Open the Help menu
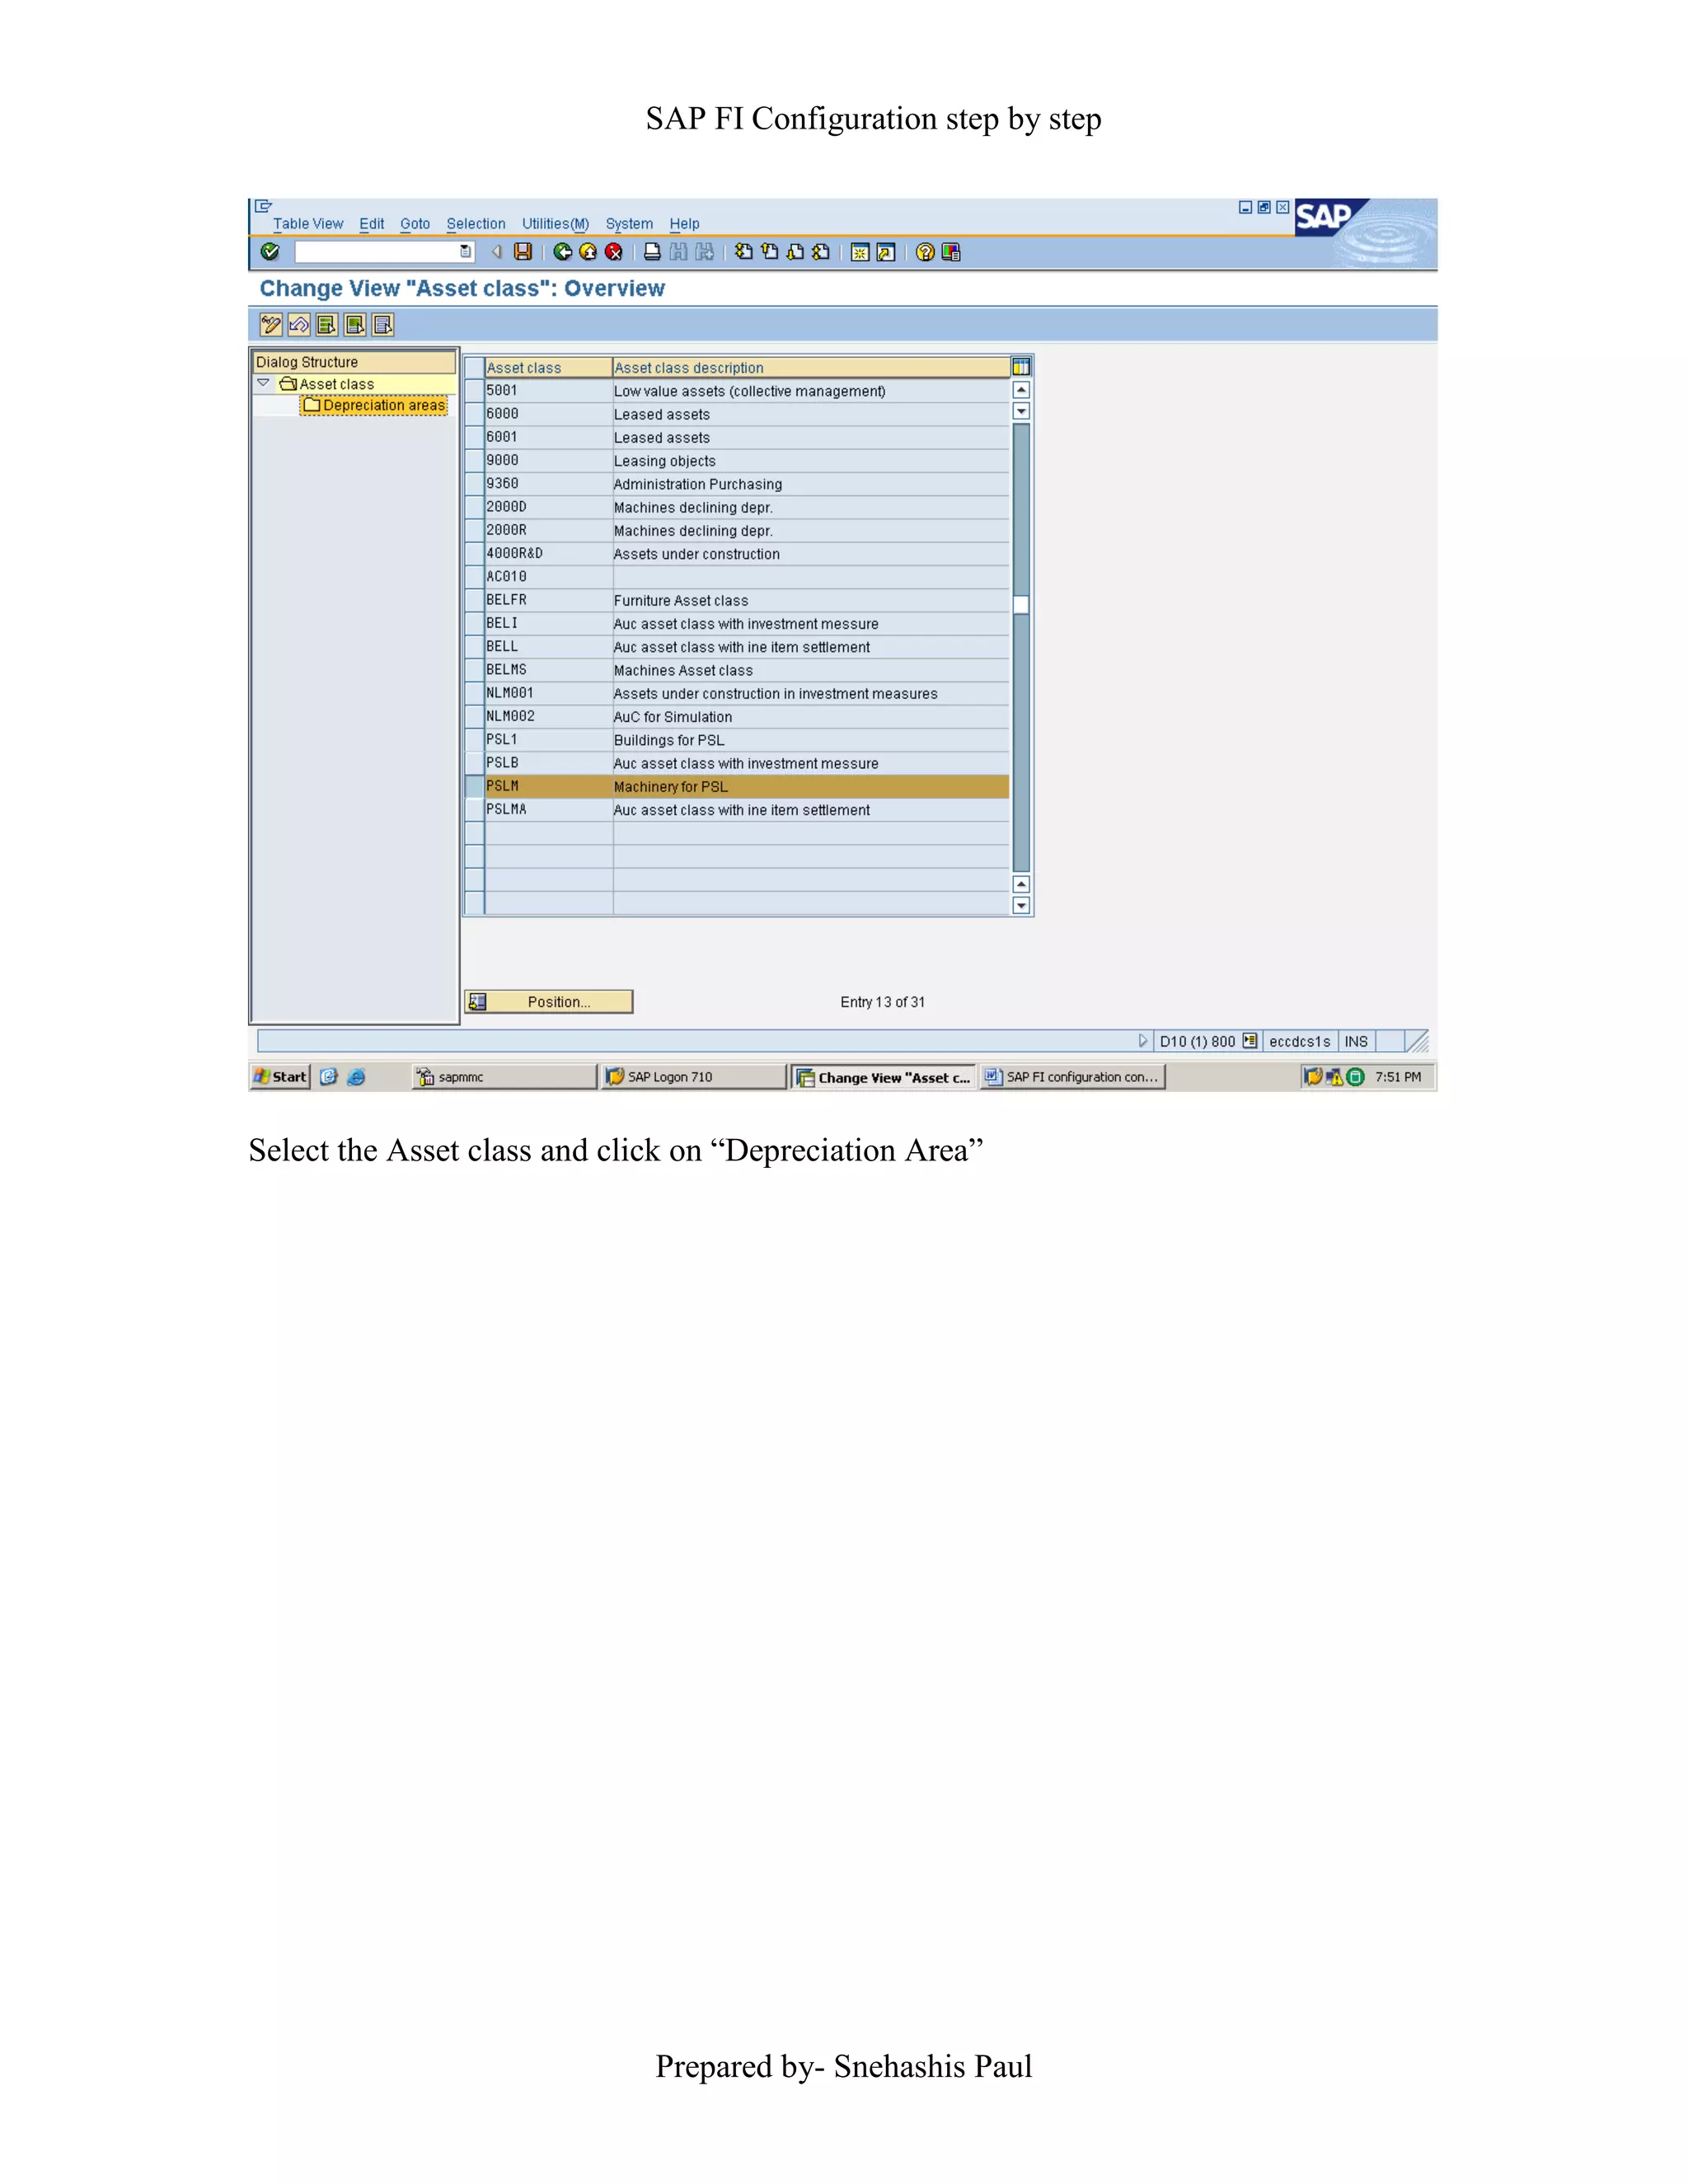The image size is (1688, 2184). 685,224
